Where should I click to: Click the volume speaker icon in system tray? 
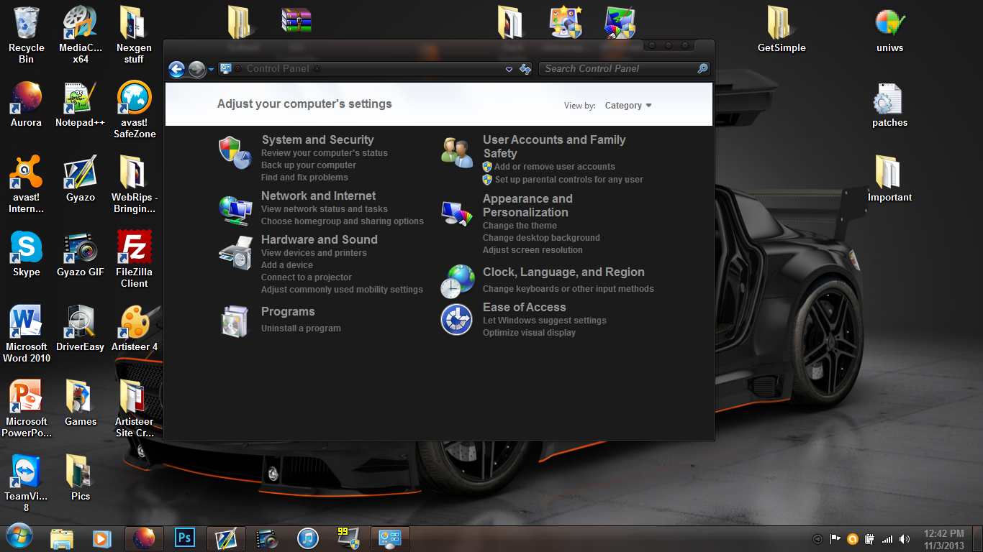click(x=905, y=538)
